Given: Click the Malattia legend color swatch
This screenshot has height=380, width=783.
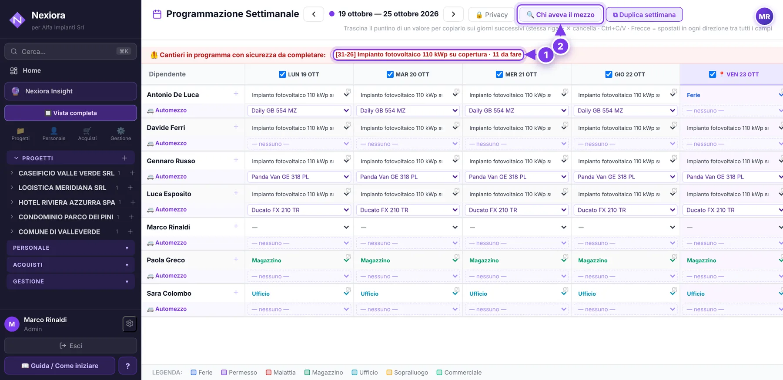Looking at the screenshot, I should 269,373.
